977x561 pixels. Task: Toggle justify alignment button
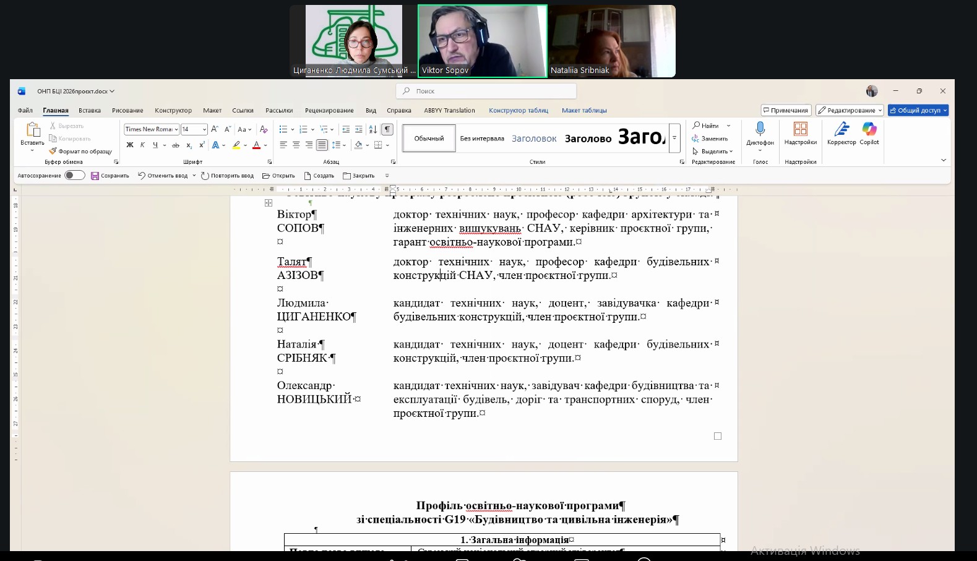[322, 145]
